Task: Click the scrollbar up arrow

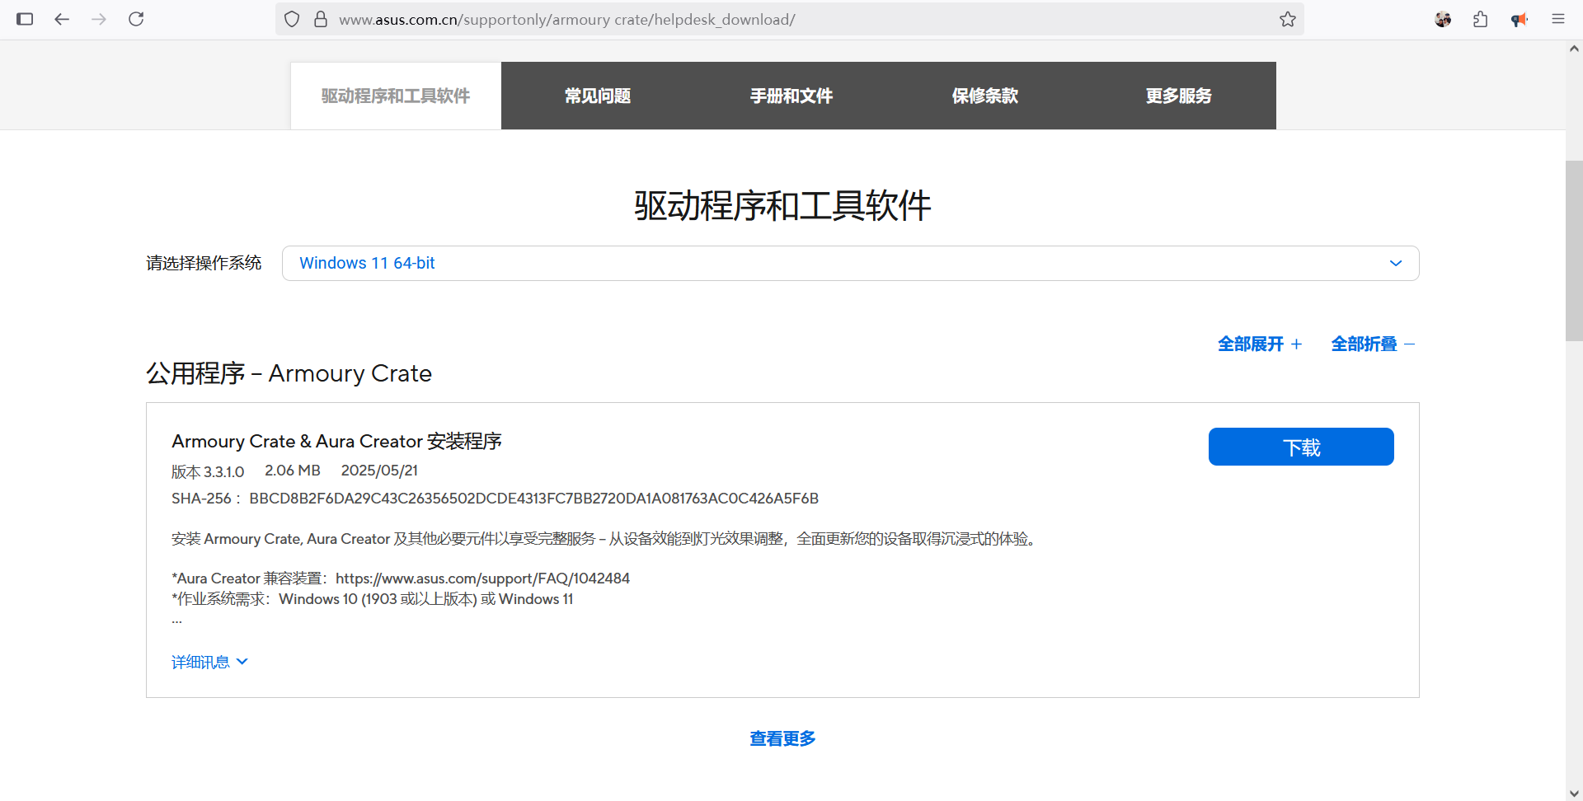Action: pyautogui.click(x=1574, y=49)
